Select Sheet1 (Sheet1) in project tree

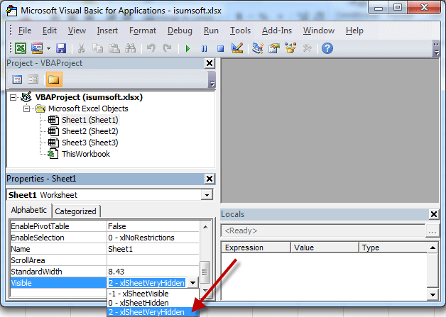pos(90,120)
